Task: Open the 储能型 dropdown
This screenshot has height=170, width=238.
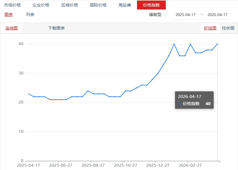Action: pos(157,15)
